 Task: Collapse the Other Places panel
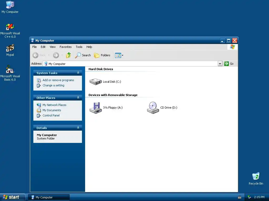(78, 98)
